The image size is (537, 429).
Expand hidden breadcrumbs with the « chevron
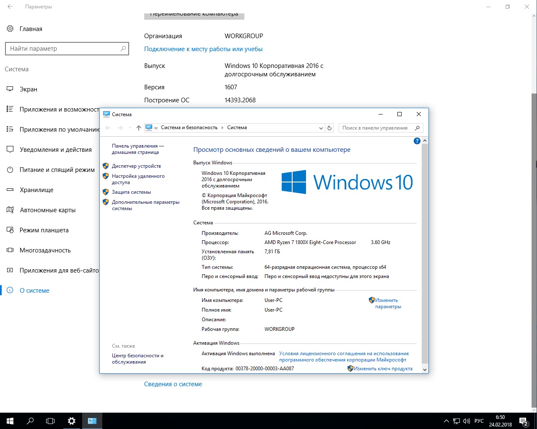156,127
